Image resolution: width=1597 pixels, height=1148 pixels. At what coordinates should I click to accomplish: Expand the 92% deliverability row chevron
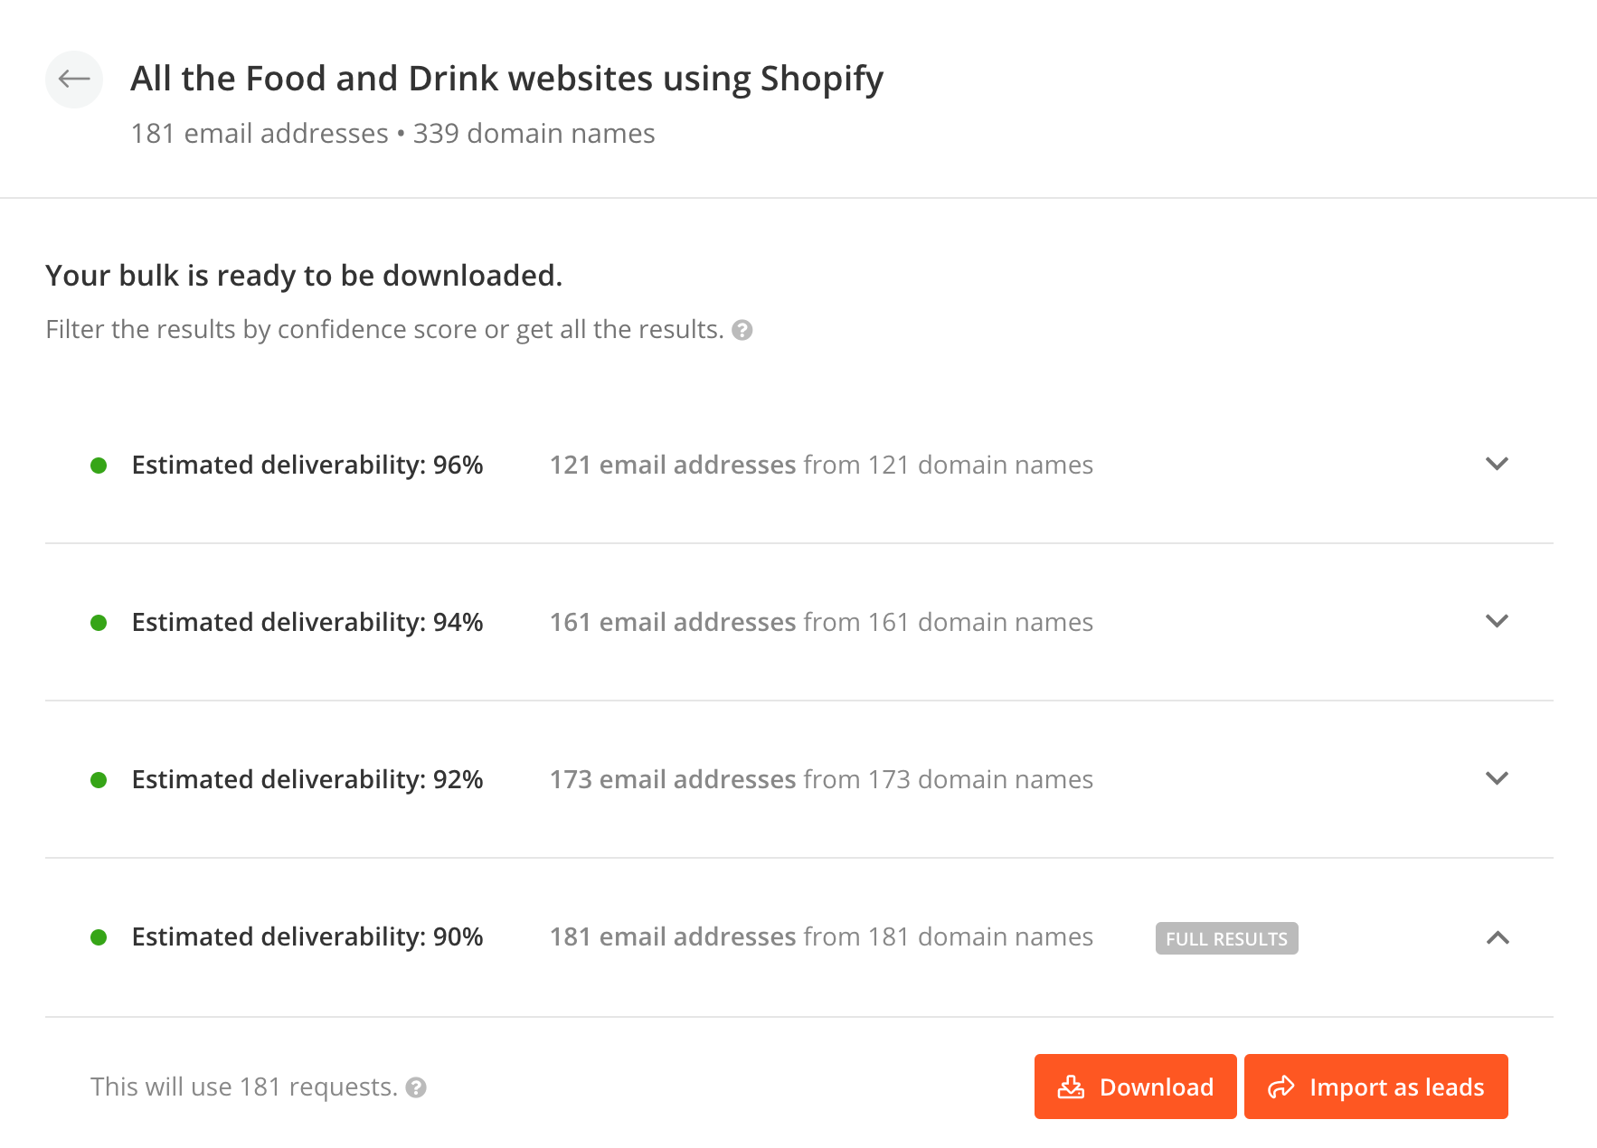point(1498,778)
